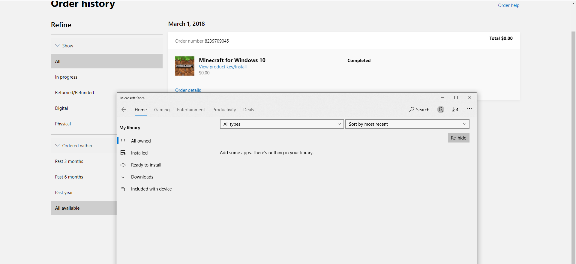Viewport: 576px width, 264px height.
Task: Open Minecraft for Windows 10 title
Action: point(232,60)
